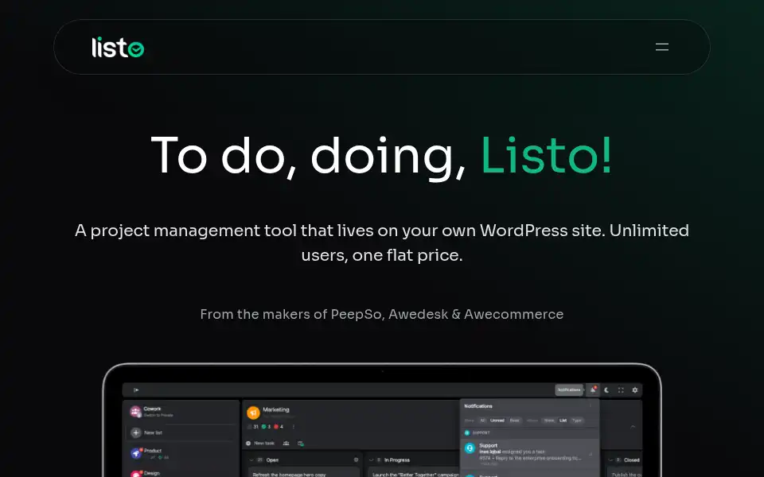Click the members icon next to New task

point(286,443)
